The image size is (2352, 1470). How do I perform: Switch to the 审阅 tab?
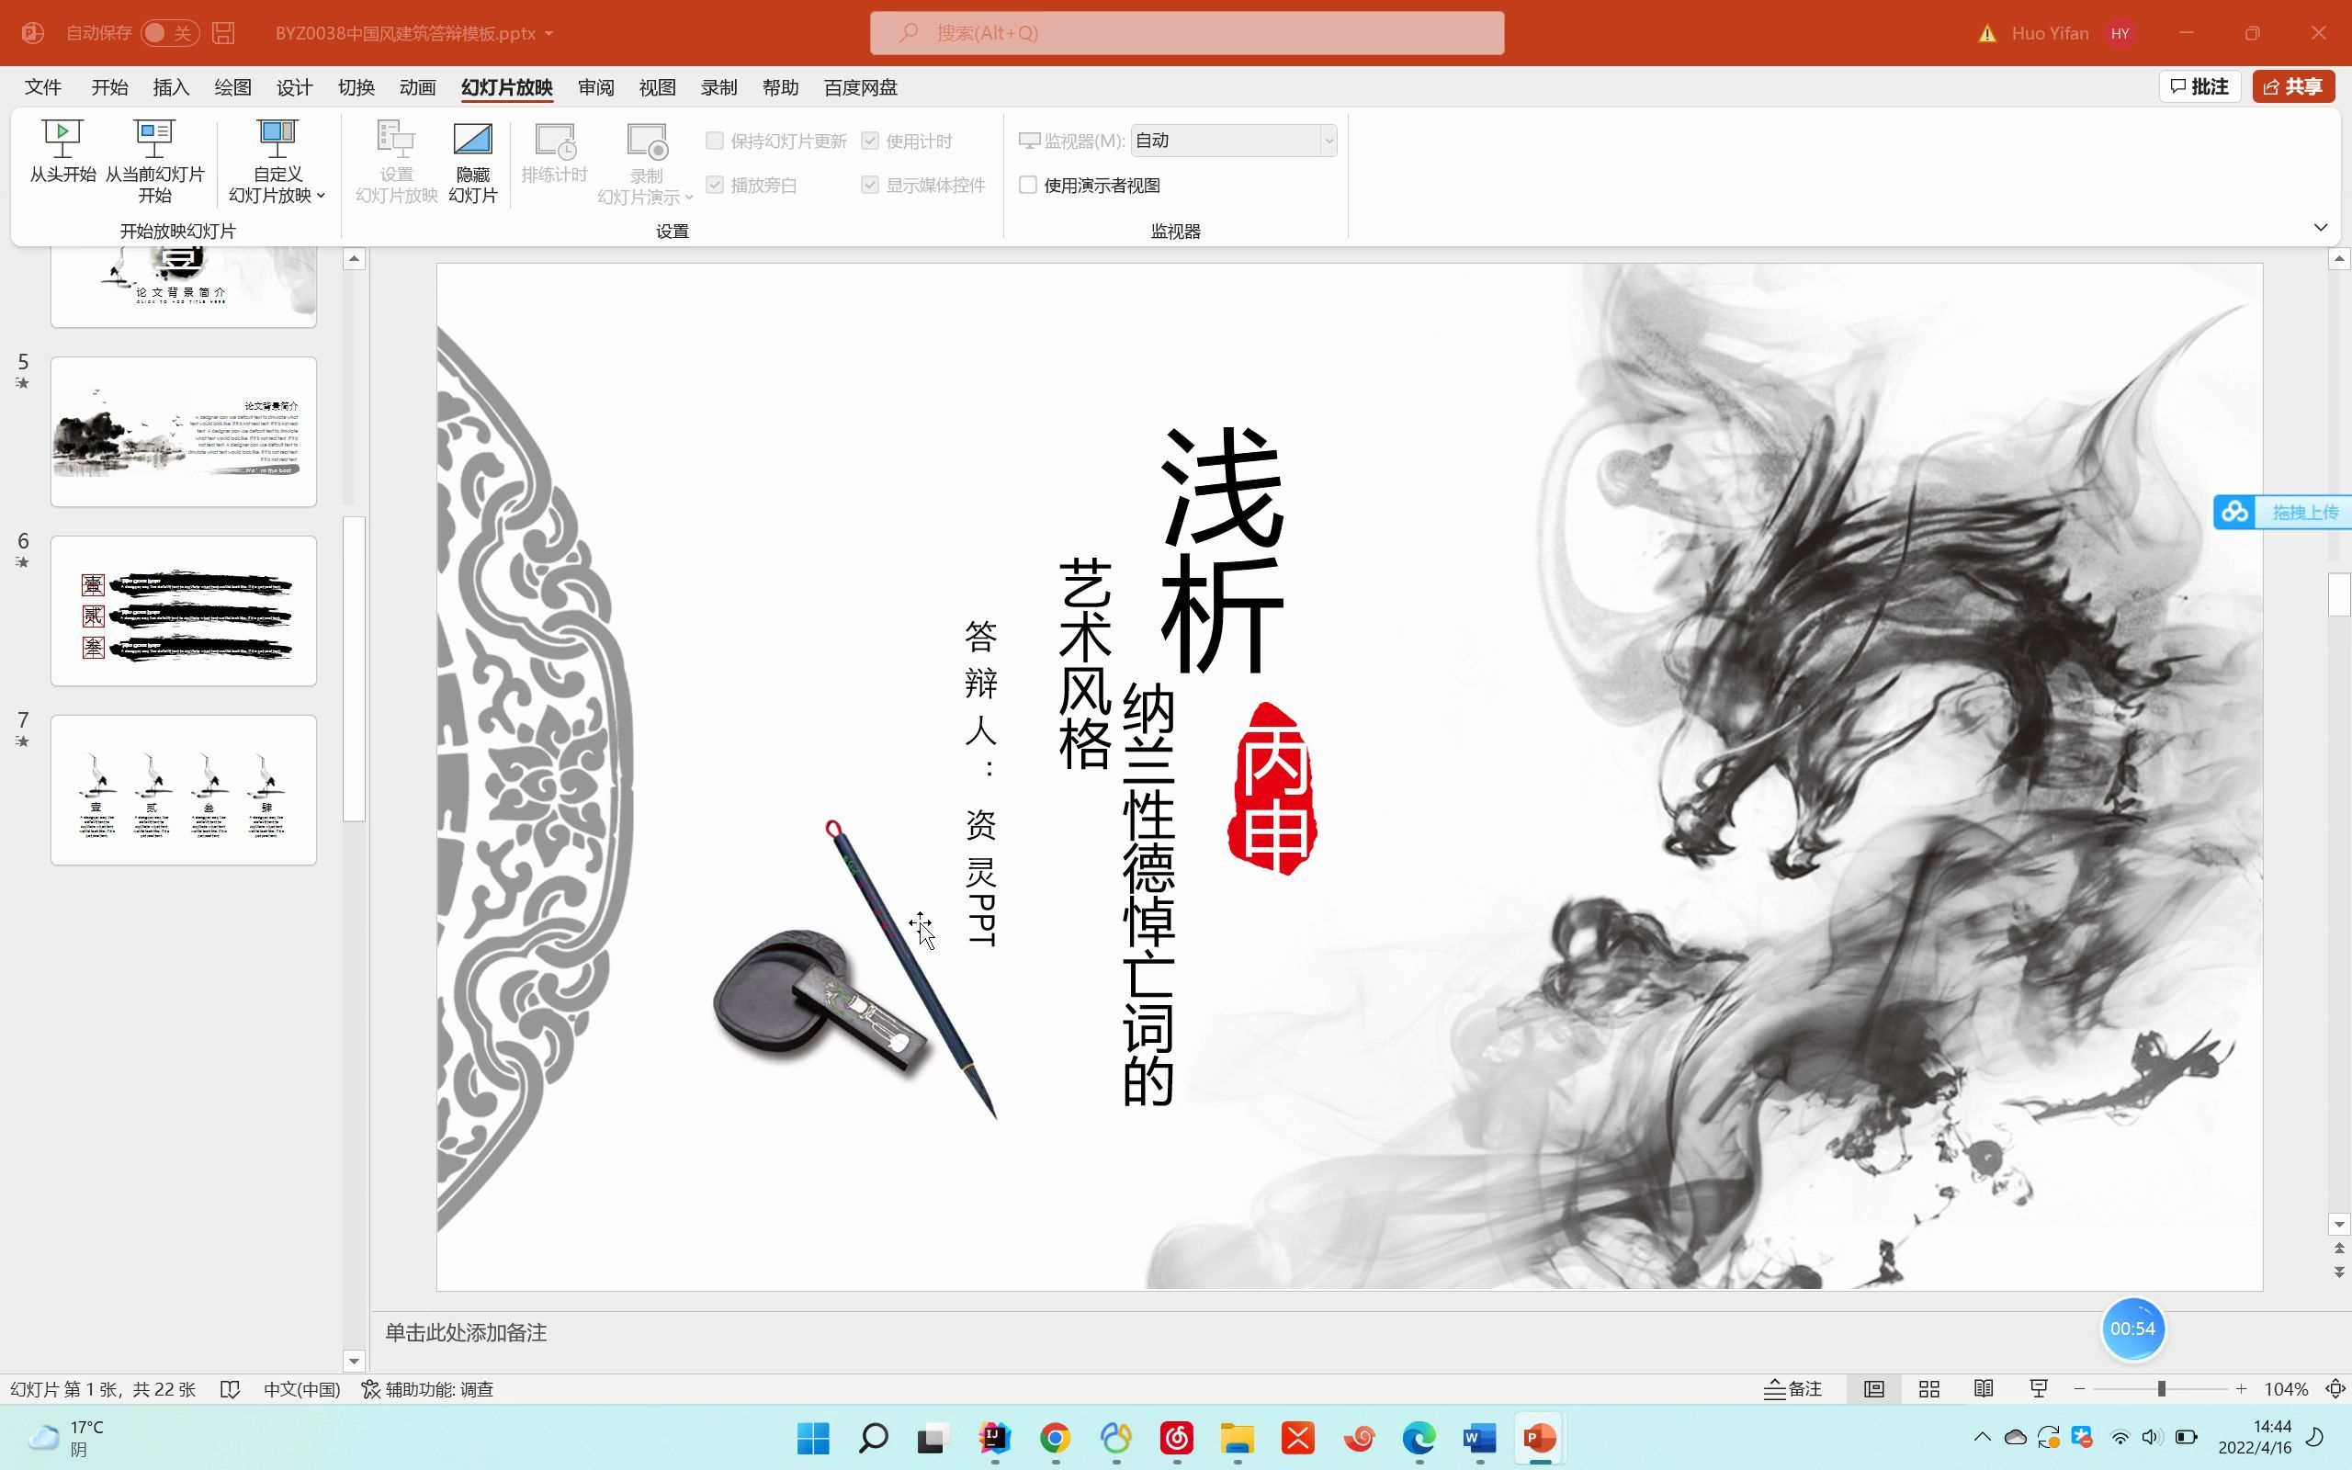[x=594, y=87]
